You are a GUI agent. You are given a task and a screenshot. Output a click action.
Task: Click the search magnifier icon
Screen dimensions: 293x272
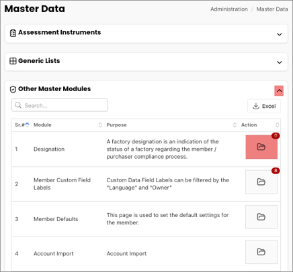pyautogui.click(x=18, y=105)
